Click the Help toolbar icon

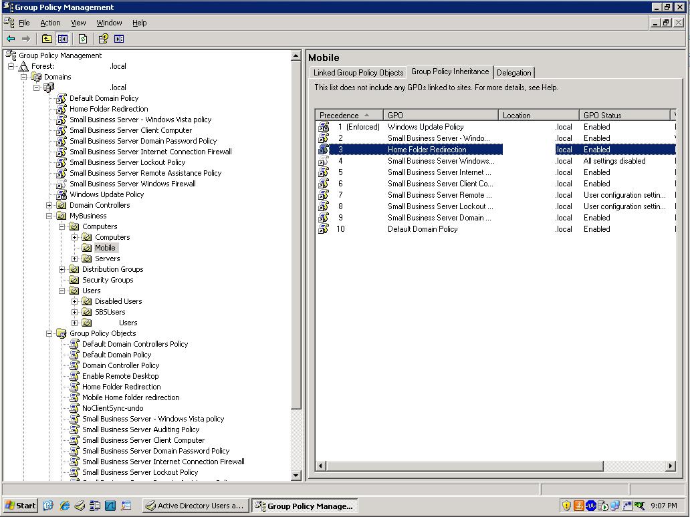[103, 39]
